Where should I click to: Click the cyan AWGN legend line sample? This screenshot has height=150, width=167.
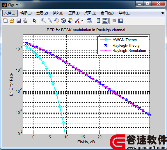point(106,40)
